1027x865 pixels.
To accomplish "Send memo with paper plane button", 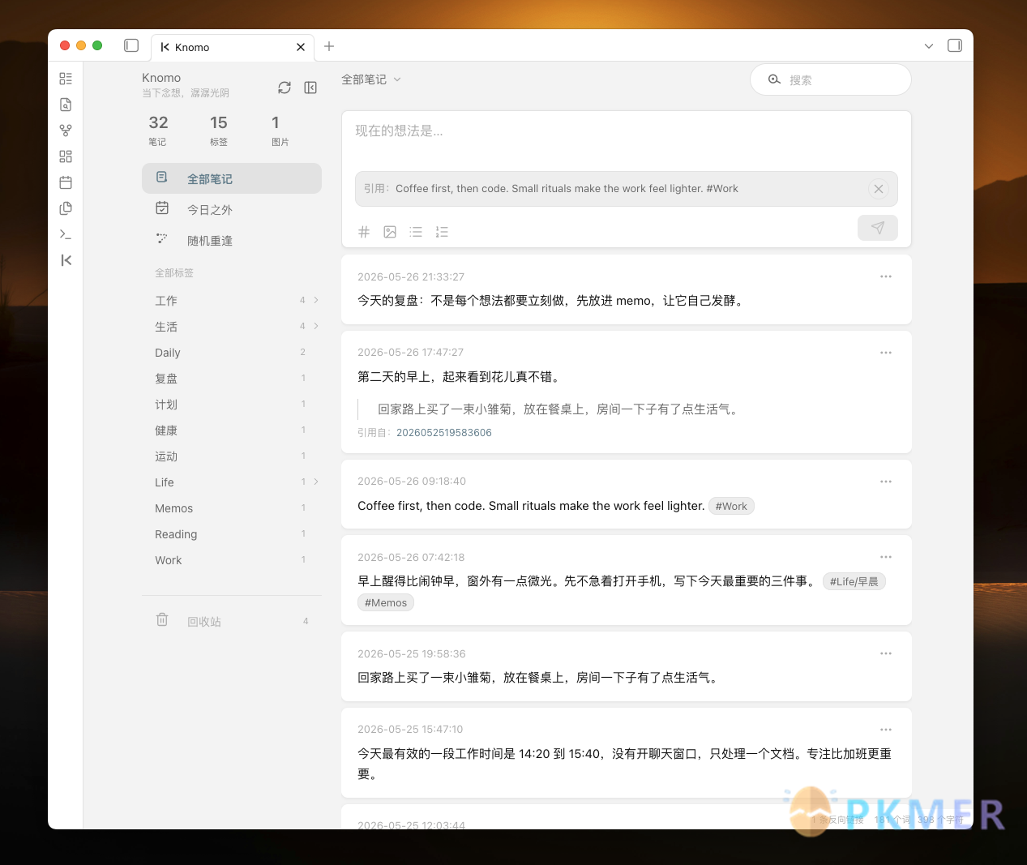I will (x=878, y=228).
